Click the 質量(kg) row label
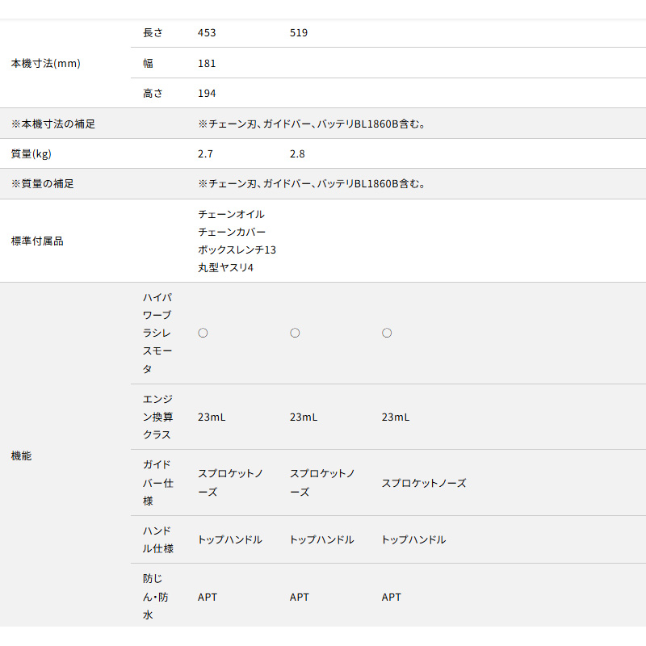Viewport: 646px width, 646px height. pyautogui.click(x=31, y=153)
